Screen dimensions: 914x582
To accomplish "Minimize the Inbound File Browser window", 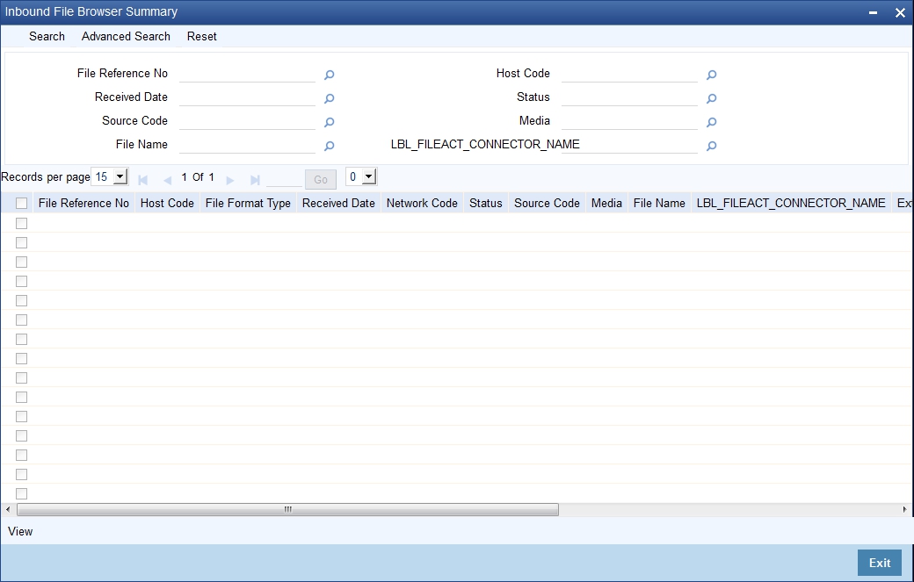I will 873,12.
